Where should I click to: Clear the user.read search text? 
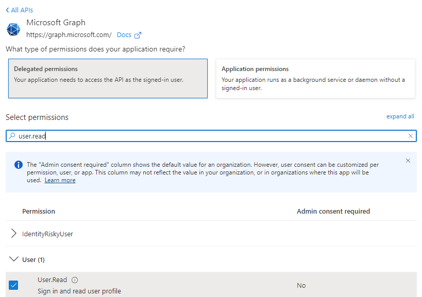click(x=411, y=136)
